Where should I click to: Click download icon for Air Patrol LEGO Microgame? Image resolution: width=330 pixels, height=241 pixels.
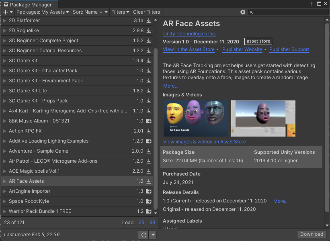pyautogui.click(x=149, y=161)
